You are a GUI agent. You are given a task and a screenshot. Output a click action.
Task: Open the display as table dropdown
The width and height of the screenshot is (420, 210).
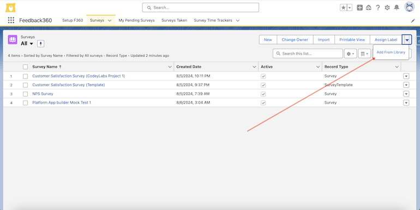pyautogui.click(x=364, y=53)
